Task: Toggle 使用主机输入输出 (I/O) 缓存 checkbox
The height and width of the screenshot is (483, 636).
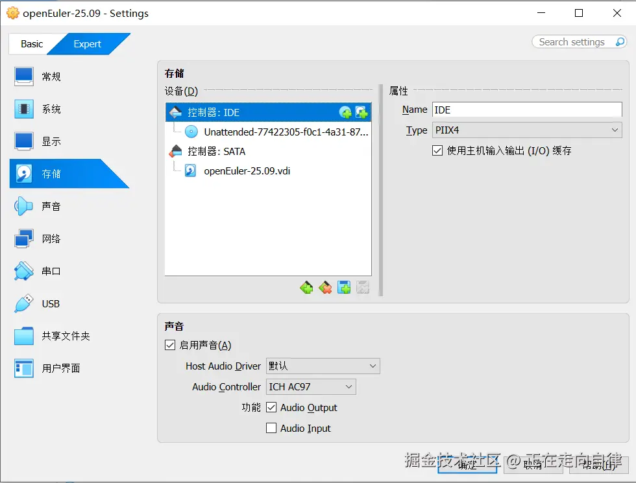Action: point(437,150)
